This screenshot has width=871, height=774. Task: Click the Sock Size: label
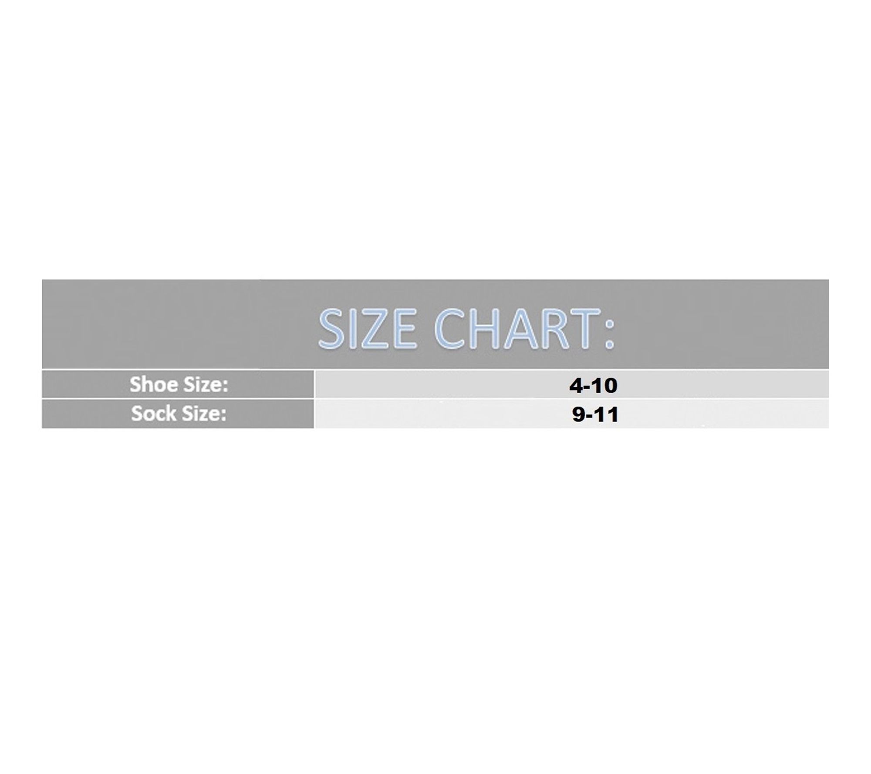click(179, 414)
